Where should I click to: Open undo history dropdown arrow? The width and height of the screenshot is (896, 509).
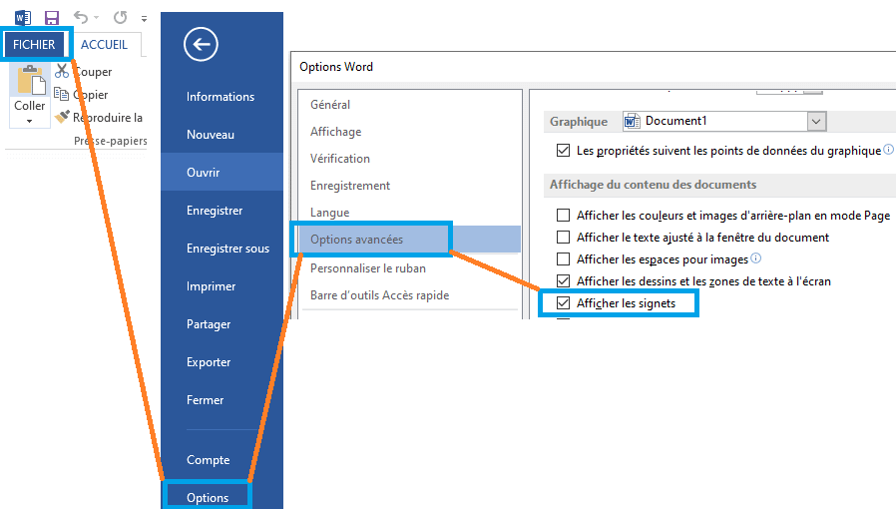[96, 18]
